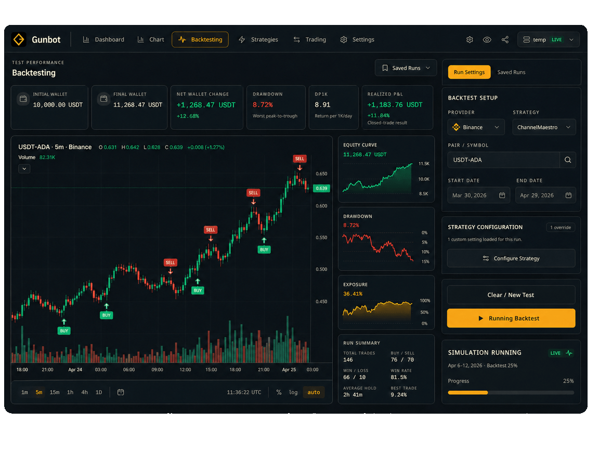599x449 pixels.
Task: Switch to the Strategies tab
Action: pyautogui.click(x=258, y=39)
